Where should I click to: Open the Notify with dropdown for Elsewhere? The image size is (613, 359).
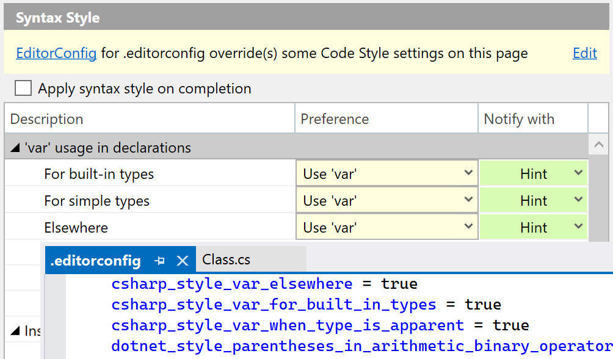[x=578, y=227]
